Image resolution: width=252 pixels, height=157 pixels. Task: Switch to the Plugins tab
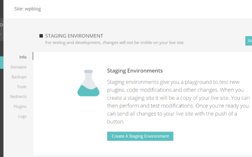[20, 107]
